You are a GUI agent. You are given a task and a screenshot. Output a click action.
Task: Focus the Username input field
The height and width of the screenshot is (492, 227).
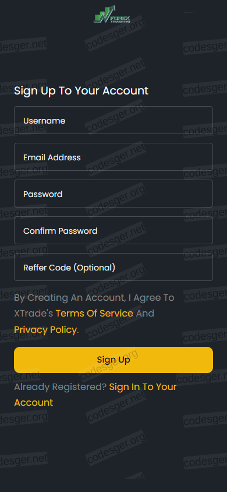click(x=114, y=121)
